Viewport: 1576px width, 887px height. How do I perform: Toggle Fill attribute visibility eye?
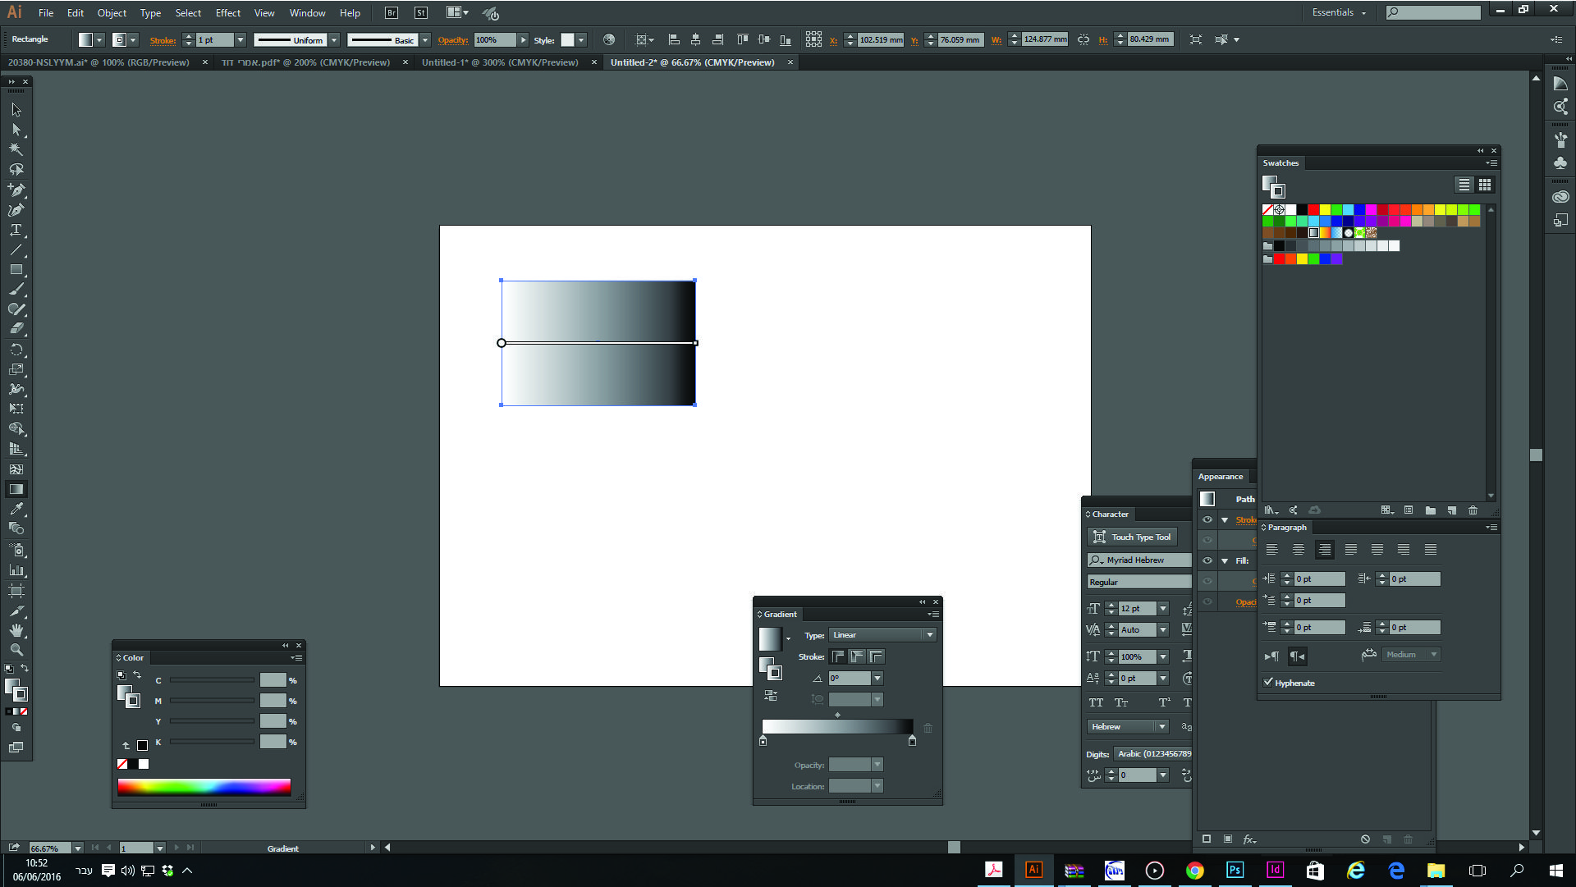(1207, 560)
